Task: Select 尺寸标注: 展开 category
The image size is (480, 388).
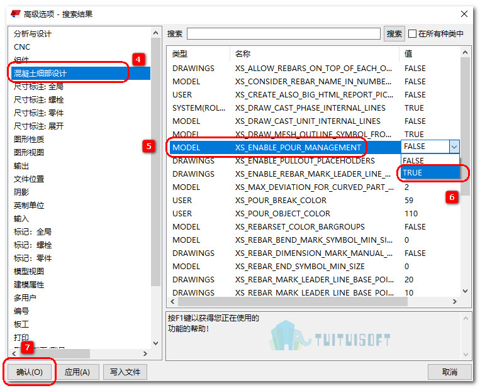Action: coord(38,126)
